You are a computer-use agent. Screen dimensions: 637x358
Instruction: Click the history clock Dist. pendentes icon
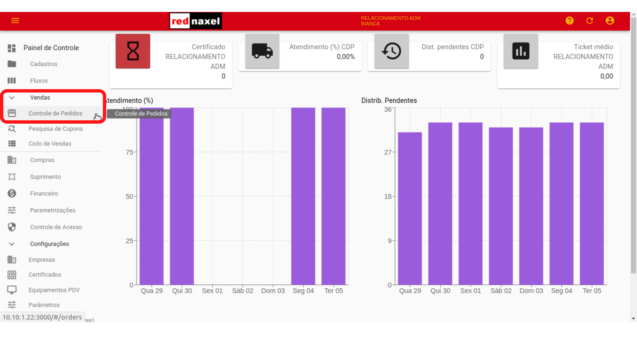click(x=391, y=51)
